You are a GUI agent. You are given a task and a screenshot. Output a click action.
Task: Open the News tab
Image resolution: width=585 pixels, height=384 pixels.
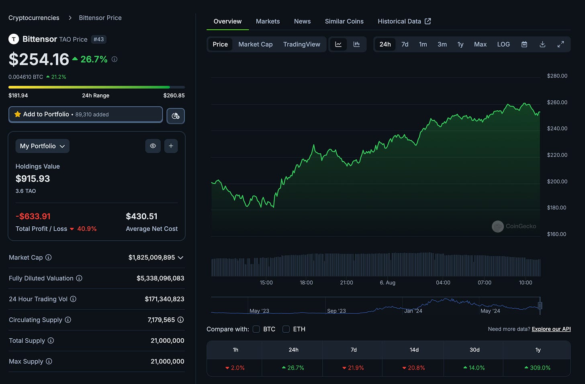[302, 21]
